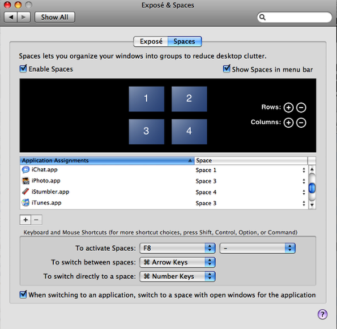Switch to the Exposé tab
The width and height of the screenshot is (337, 329).
click(151, 42)
